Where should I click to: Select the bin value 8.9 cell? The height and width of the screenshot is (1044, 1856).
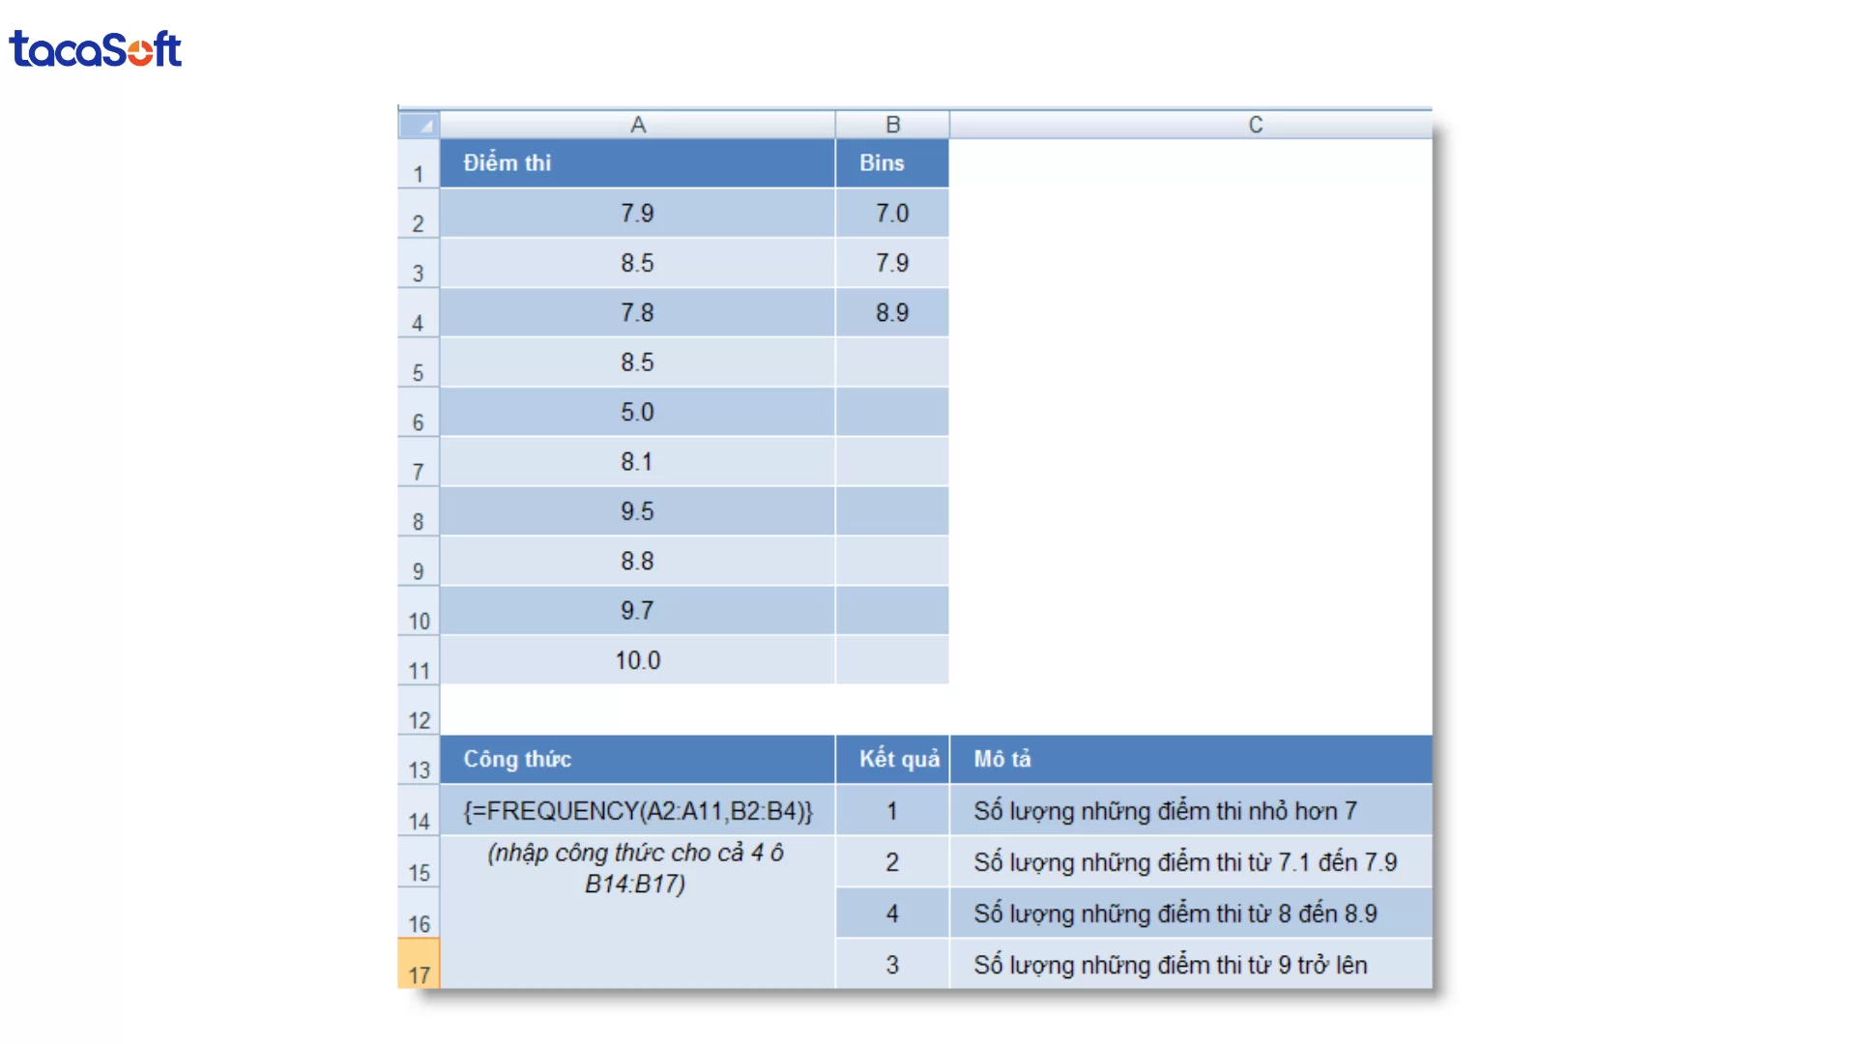tap(891, 312)
